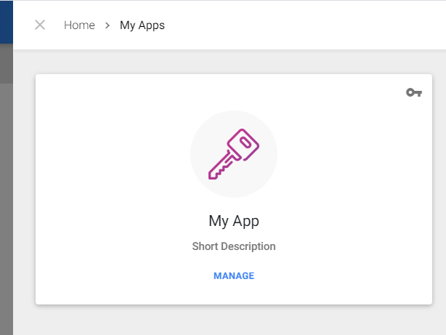446x335 pixels.
Task: Click the breadcrumb chevron separator
Action: tap(108, 25)
